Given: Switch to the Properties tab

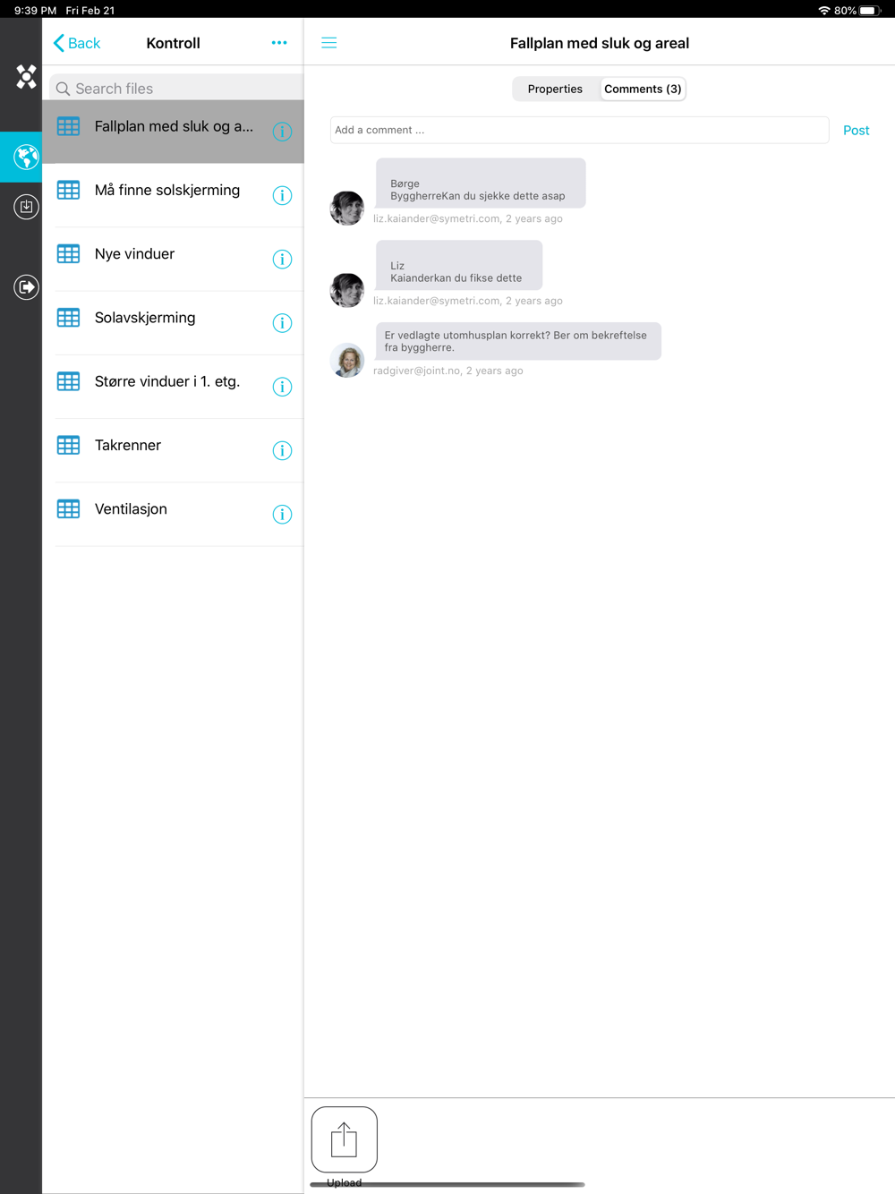Looking at the screenshot, I should click(x=555, y=89).
